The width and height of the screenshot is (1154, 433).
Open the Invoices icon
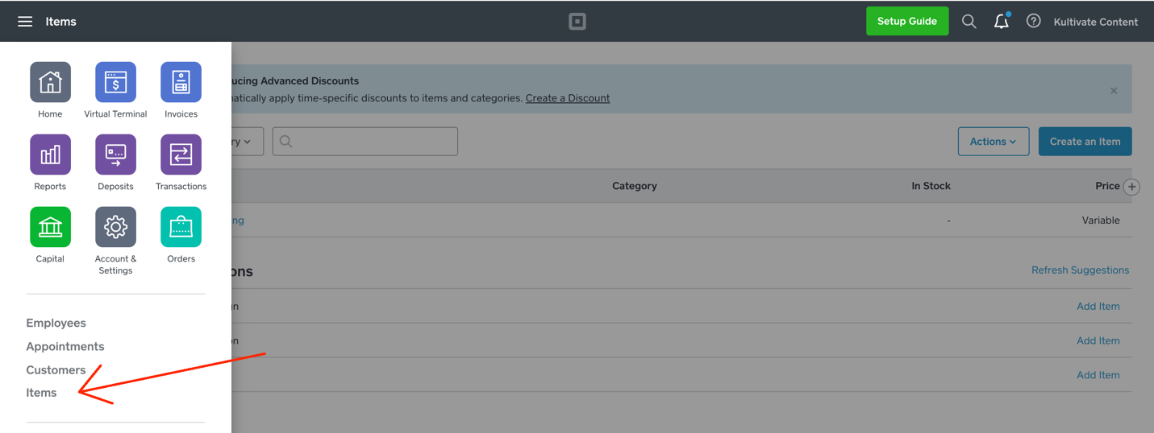point(181,82)
